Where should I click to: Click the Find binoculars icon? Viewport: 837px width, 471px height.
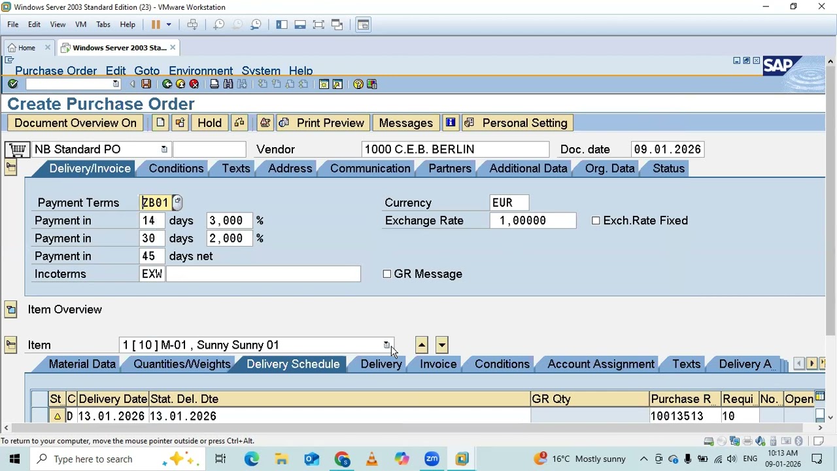pyautogui.click(x=228, y=84)
